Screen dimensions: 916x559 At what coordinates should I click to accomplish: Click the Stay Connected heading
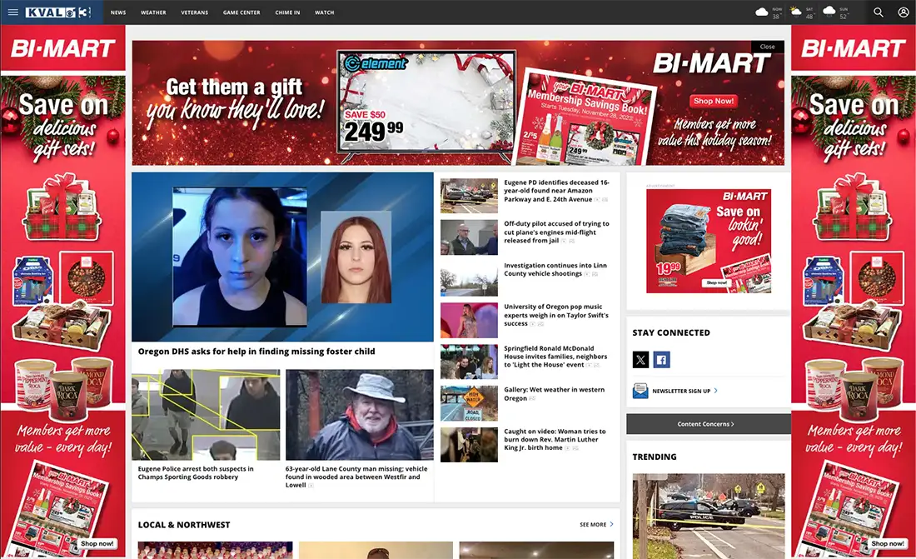coord(671,332)
